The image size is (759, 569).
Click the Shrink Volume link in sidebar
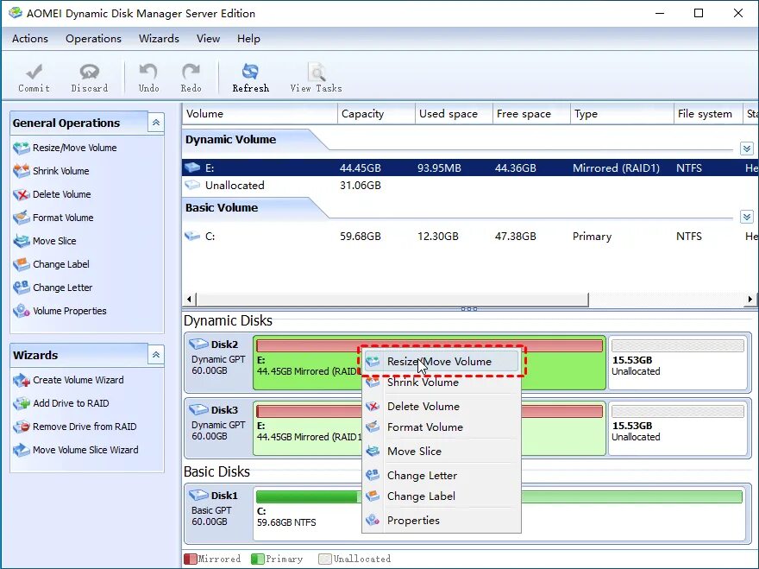(61, 171)
